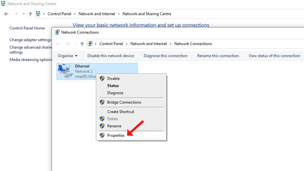Image resolution: width=304 pixels, height=171 pixels.
Task: Click Control Panel breadcrumb in Network Connections
Action: coord(111,44)
